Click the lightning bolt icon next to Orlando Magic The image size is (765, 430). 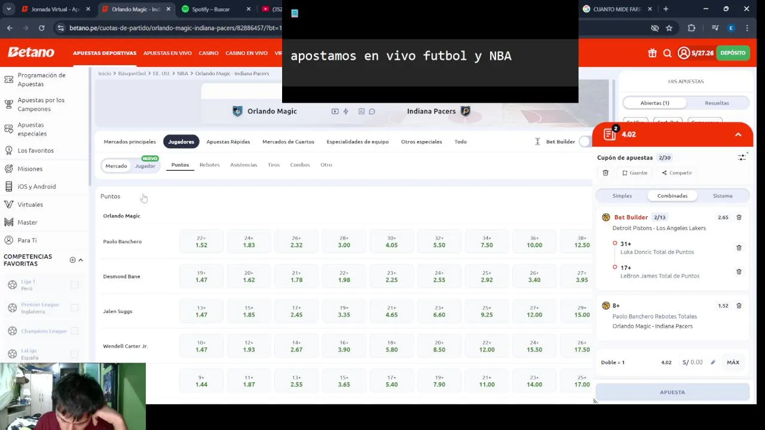(345, 111)
